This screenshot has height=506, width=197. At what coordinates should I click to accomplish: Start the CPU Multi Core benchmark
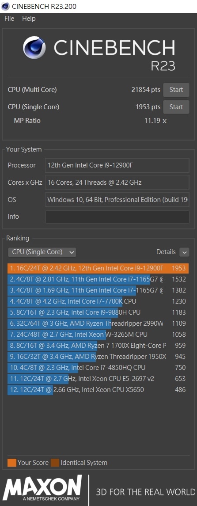(176, 90)
